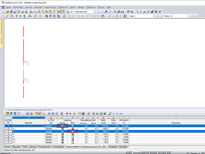Enable the Ende checkbox for element 9
The width and height of the screenshot is (205, 154).
point(73,137)
